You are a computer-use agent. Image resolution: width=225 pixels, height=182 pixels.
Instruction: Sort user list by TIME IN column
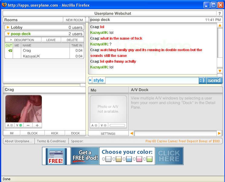(x=77, y=45)
